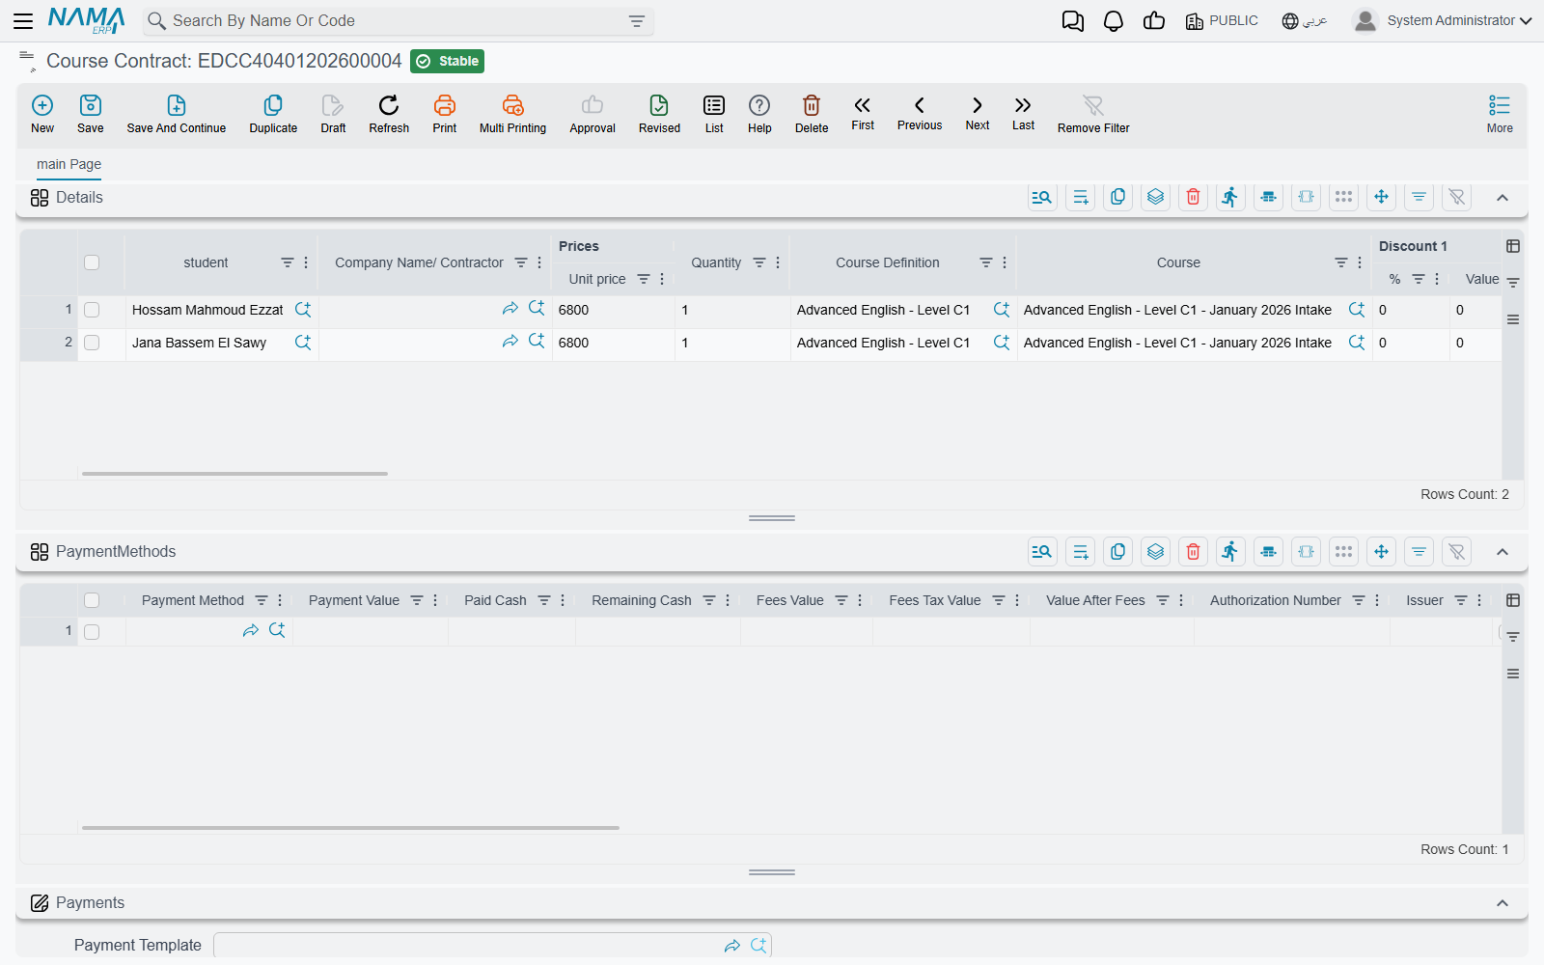This screenshot has height=965, width=1544.
Task: Open the chat messages icon
Action: click(x=1072, y=21)
